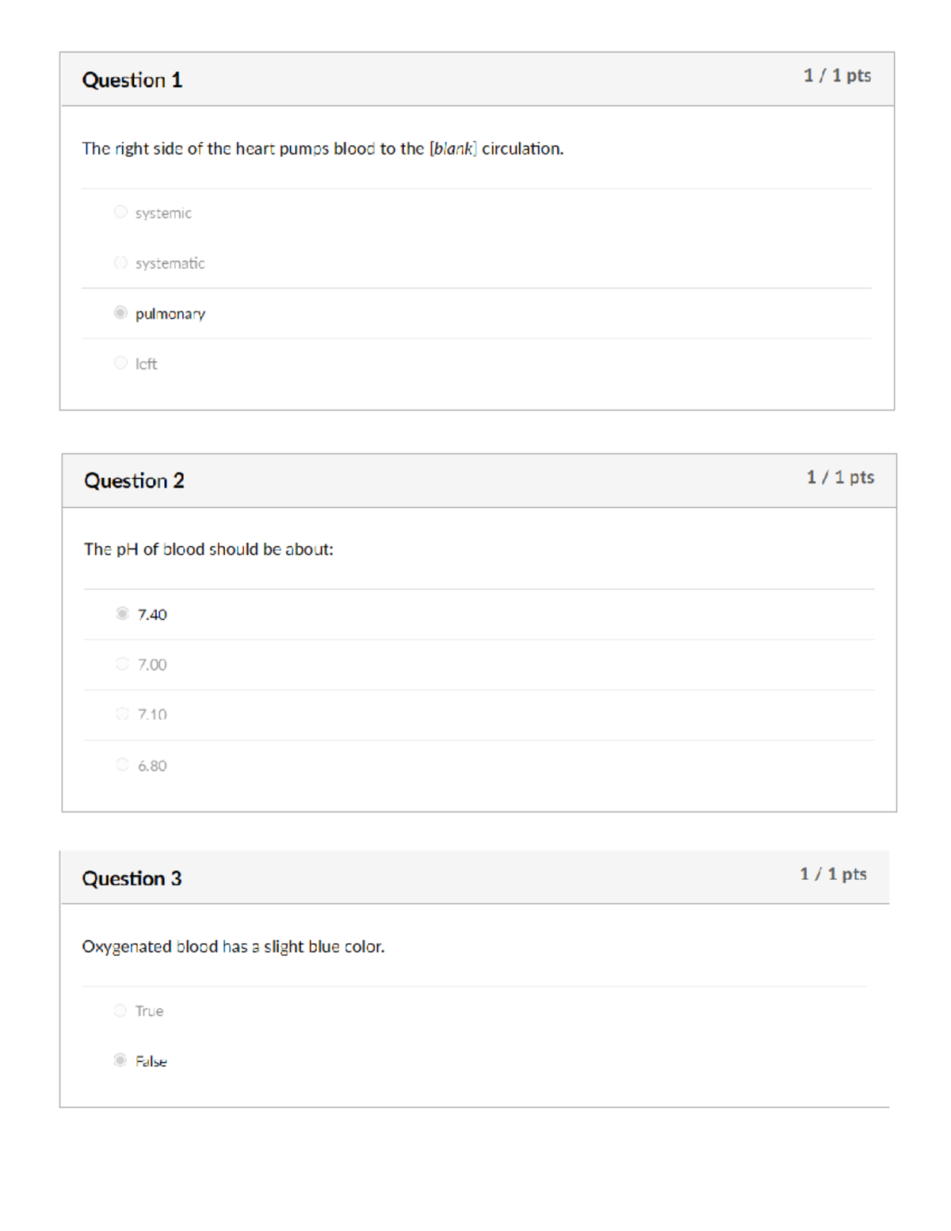The image size is (951, 1231).
Task: Pick the 'left' answer option
Action: click(x=120, y=363)
